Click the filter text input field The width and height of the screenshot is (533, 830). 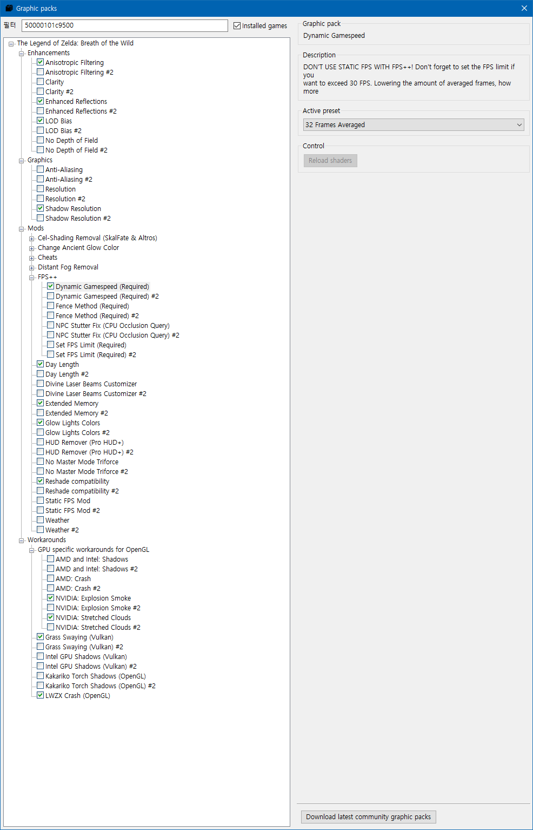pyautogui.click(x=125, y=25)
